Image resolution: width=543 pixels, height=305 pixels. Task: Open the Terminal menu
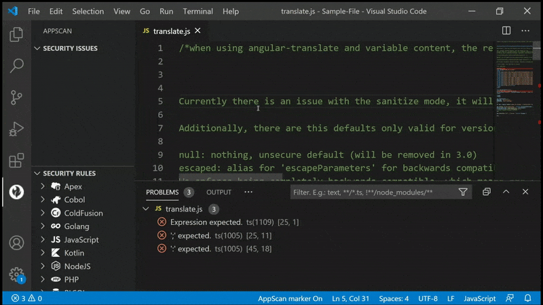tap(198, 12)
